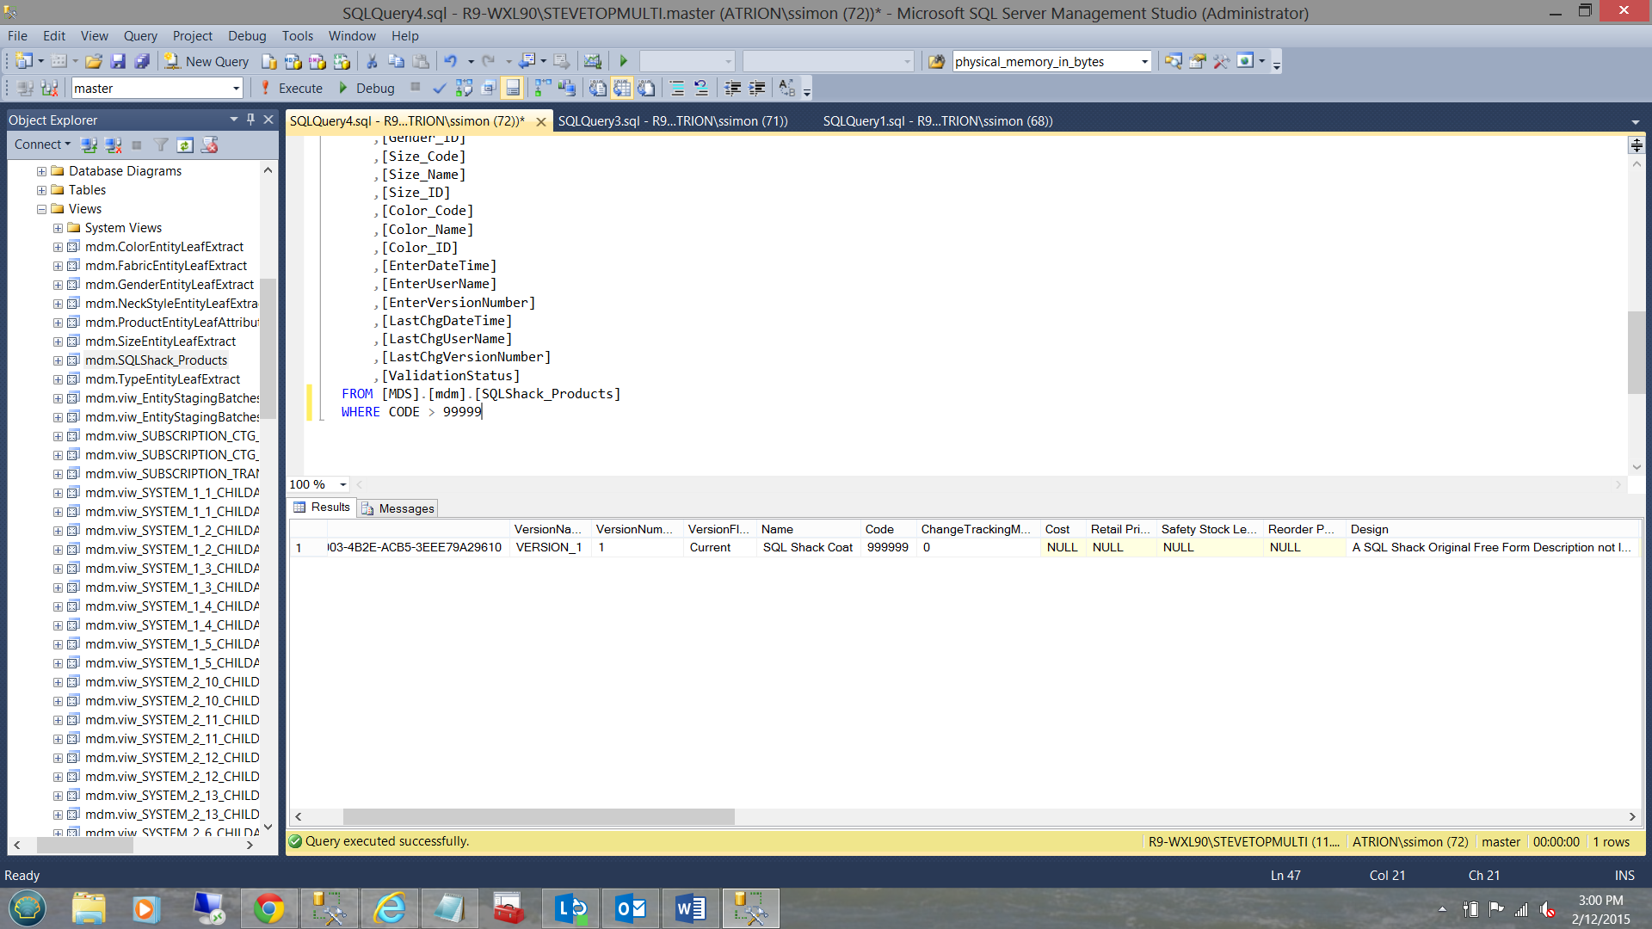The height and width of the screenshot is (929, 1652).
Task: Open the master database dropdown
Action: point(236,89)
